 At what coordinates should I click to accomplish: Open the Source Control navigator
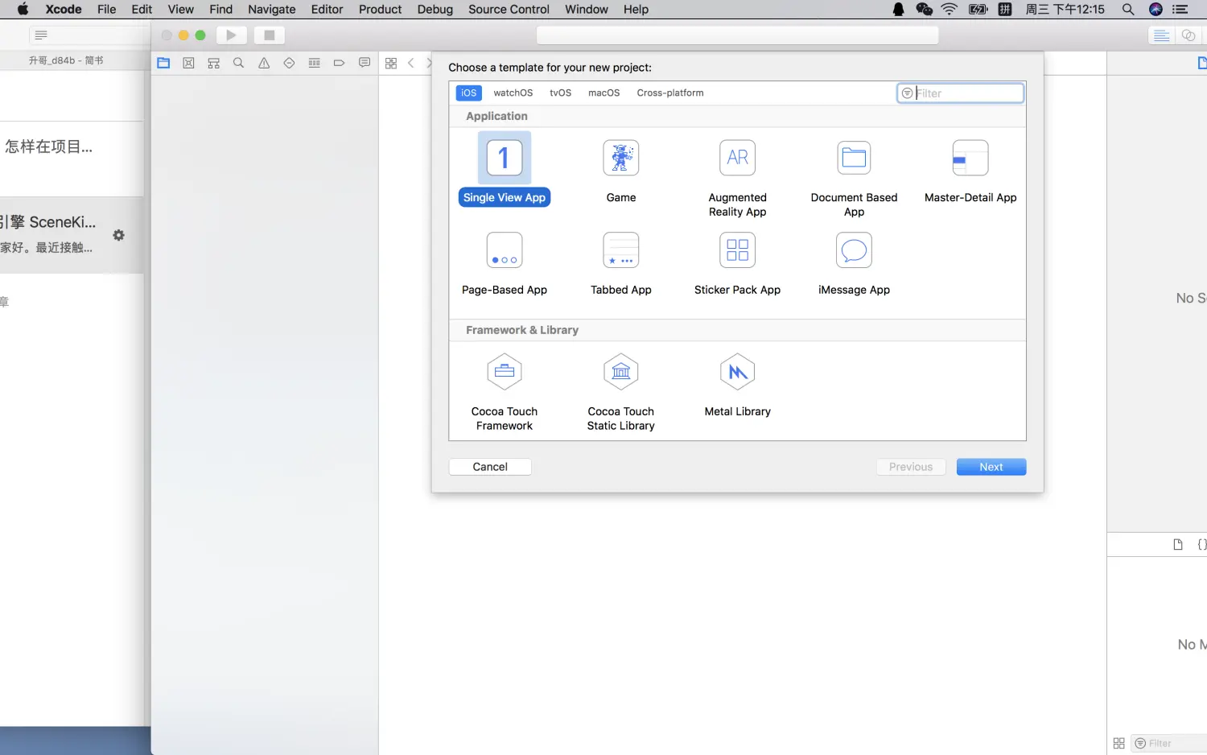click(x=188, y=63)
